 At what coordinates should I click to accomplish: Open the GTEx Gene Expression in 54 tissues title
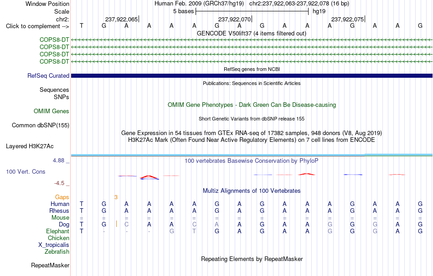[252, 133]
